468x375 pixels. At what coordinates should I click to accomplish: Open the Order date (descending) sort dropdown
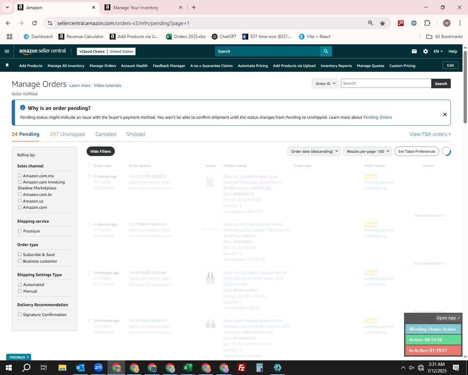coord(314,151)
